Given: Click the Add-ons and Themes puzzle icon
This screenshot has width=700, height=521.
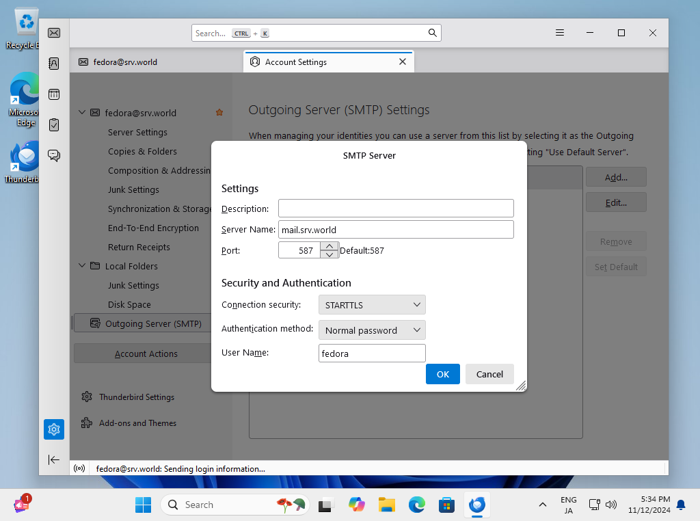Looking at the screenshot, I should pos(87,423).
